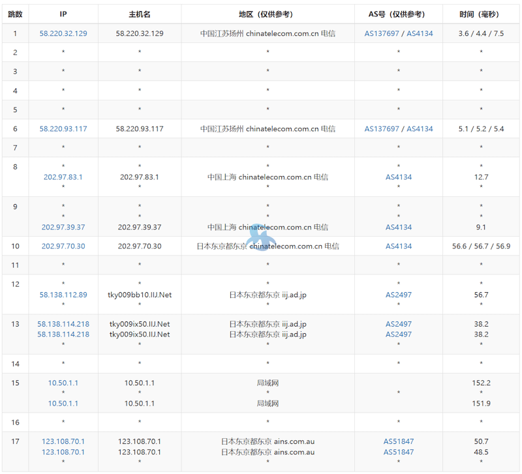This screenshot has height=474, width=522.
Task: Open the AS137697 link in hop 6
Action: [382, 129]
